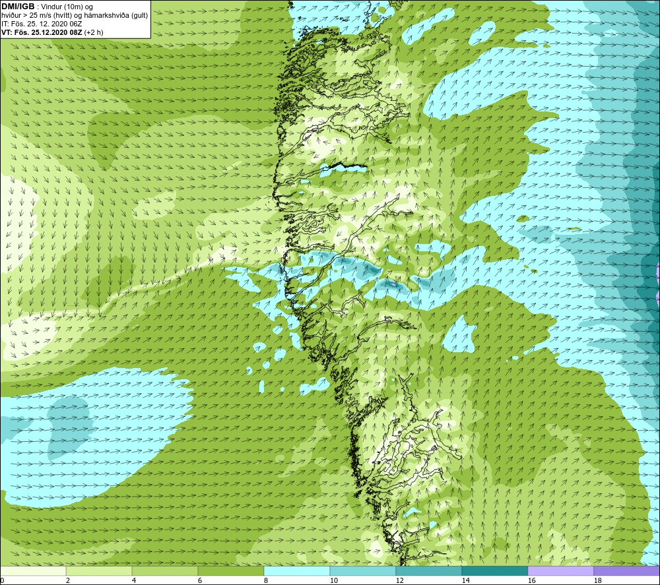This screenshot has width=660, height=585.
Task: Click the legend tick label 18
Action: point(597,580)
